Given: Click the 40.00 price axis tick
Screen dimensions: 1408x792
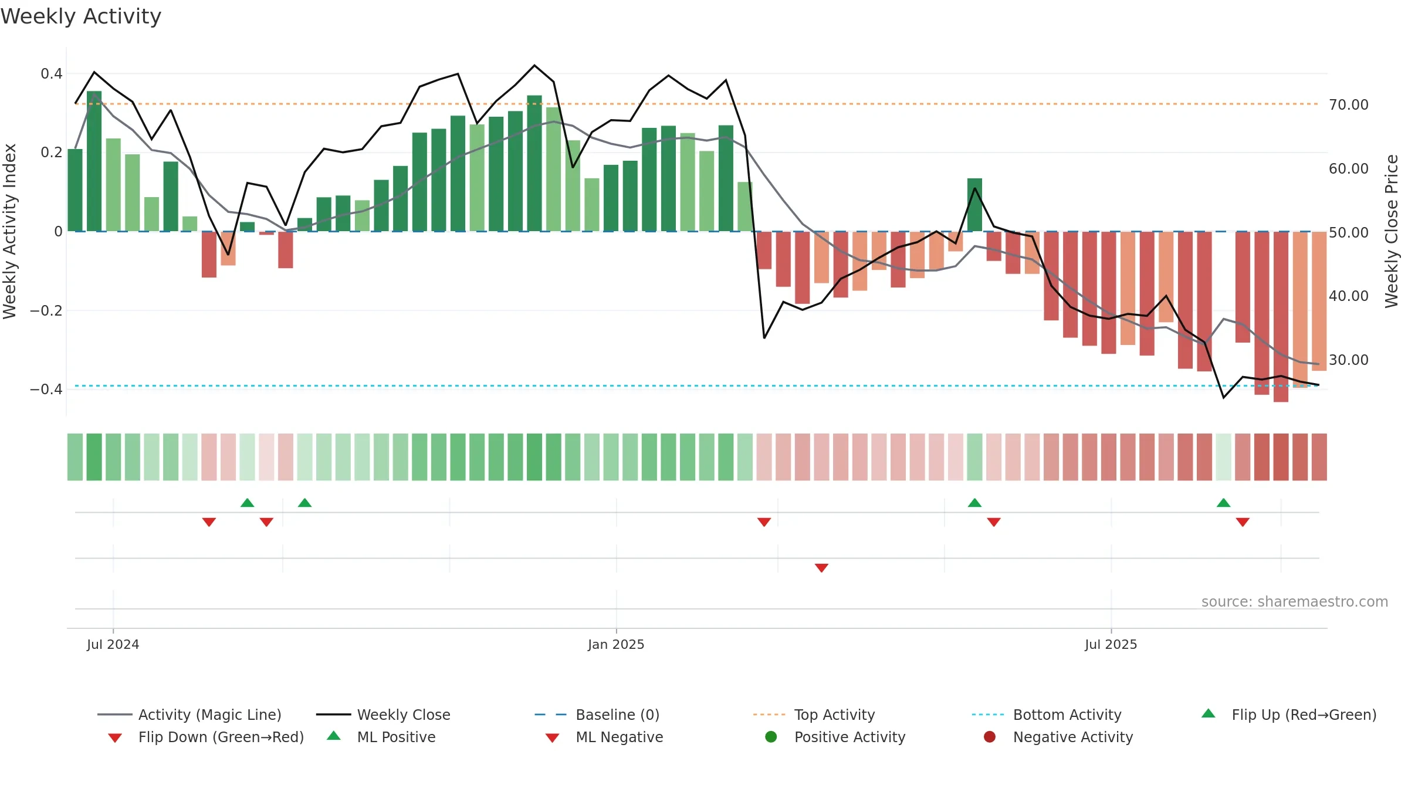Looking at the screenshot, I should [1348, 296].
